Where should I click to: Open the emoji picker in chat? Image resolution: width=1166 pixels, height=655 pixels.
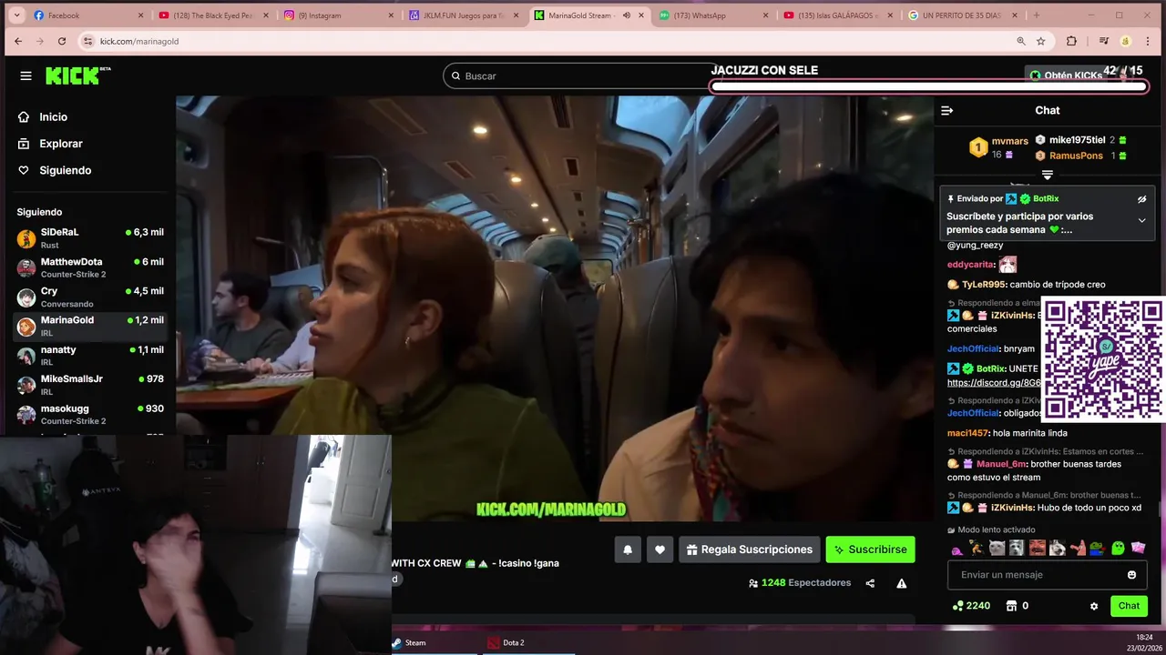point(1132,575)
